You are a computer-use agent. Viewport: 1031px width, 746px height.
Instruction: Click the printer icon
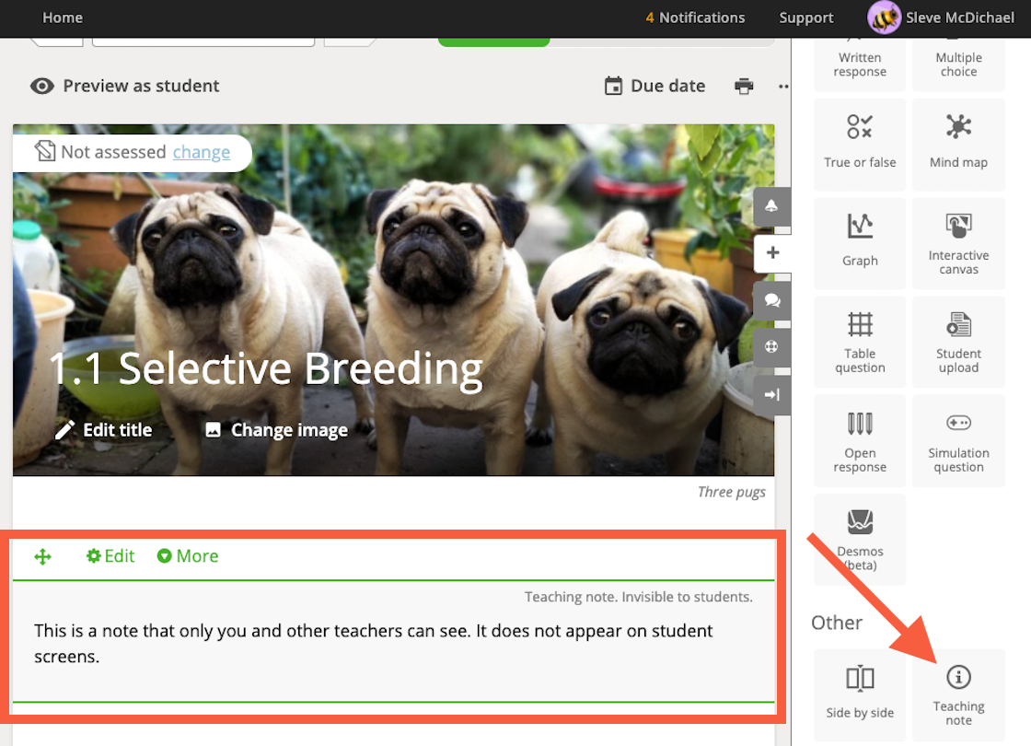pos(744,87)
